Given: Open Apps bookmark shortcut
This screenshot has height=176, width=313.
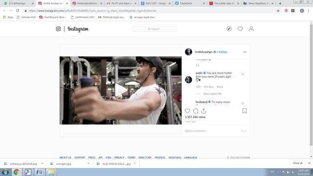Looking at the screenshot, I should pyautogui.click(x=8, y=18).
